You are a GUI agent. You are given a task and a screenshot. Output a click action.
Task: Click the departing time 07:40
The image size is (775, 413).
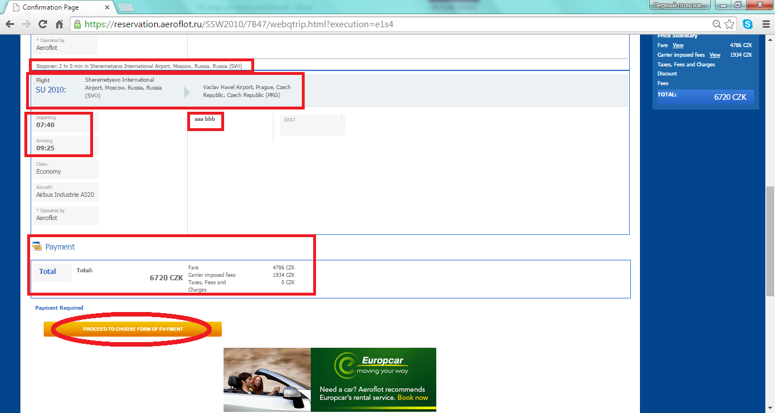tap(45, 125)
